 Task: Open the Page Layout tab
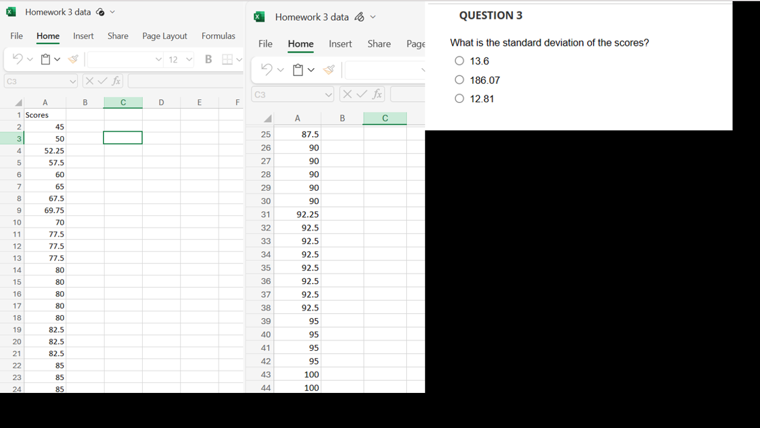[x=165, y=36]
